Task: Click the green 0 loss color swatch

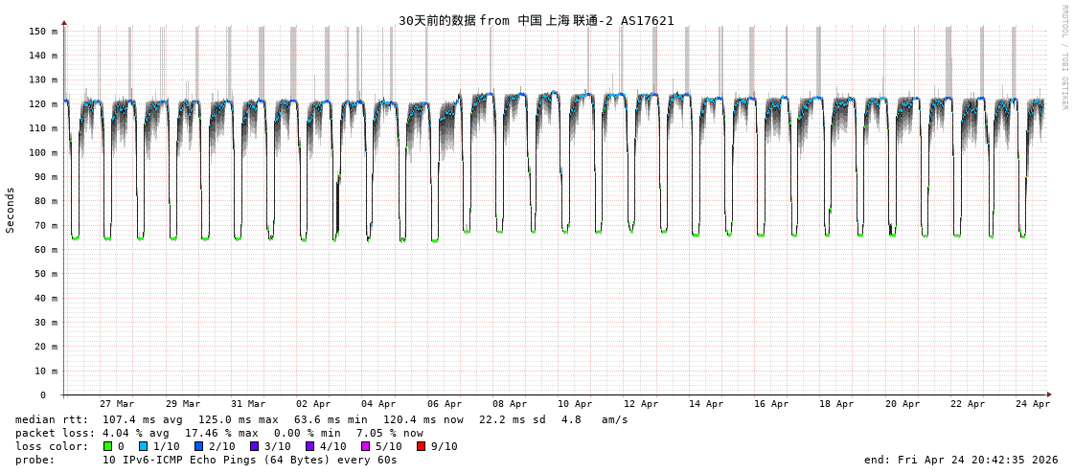Action: [x=108, y=446]
